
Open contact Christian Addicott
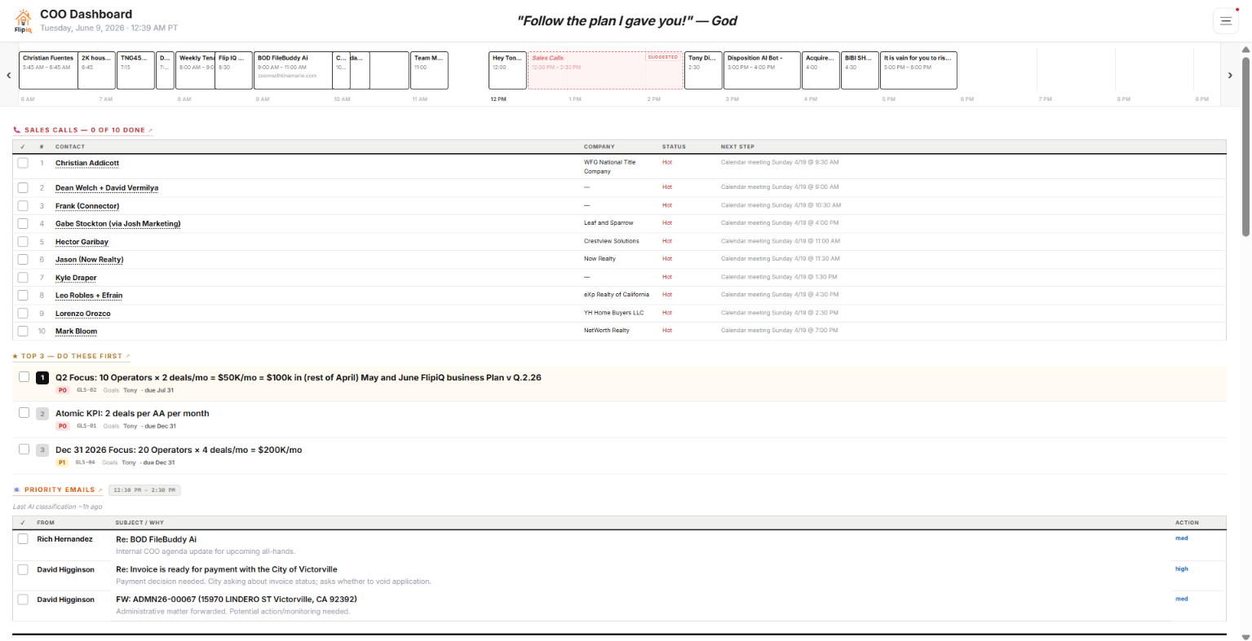(x=87, y=163)
